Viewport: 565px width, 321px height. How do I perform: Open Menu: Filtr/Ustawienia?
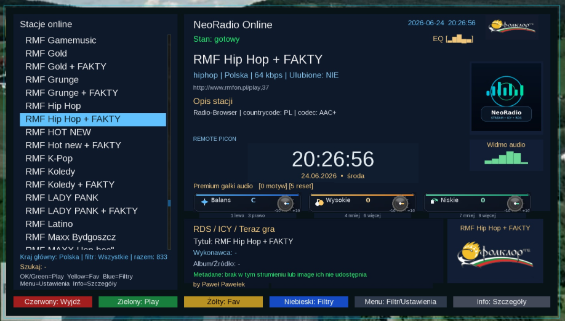click(x=401, y=301)
